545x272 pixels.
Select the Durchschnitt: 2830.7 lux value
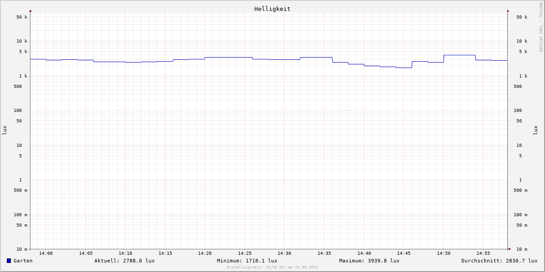click(500, 261)
